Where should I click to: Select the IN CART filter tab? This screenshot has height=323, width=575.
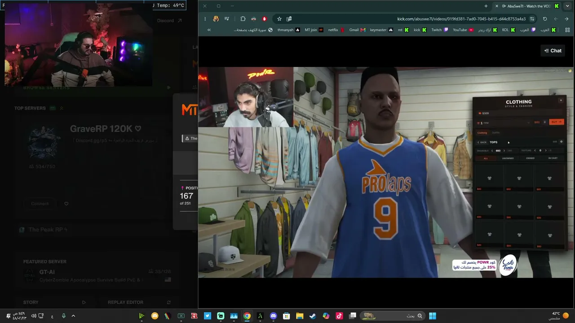coord(553,158)
